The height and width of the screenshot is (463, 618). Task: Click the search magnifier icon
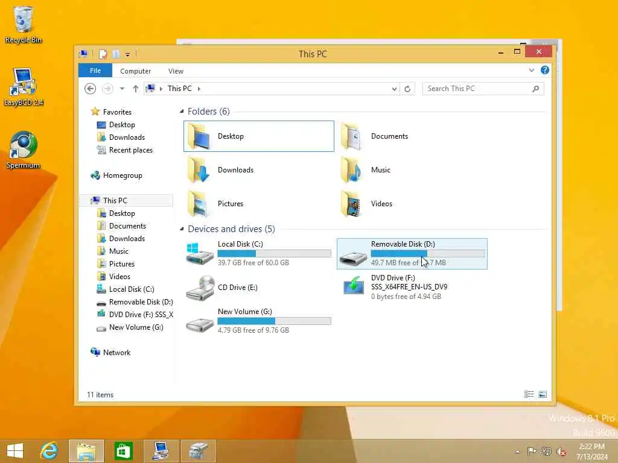[x=535, y=89]
